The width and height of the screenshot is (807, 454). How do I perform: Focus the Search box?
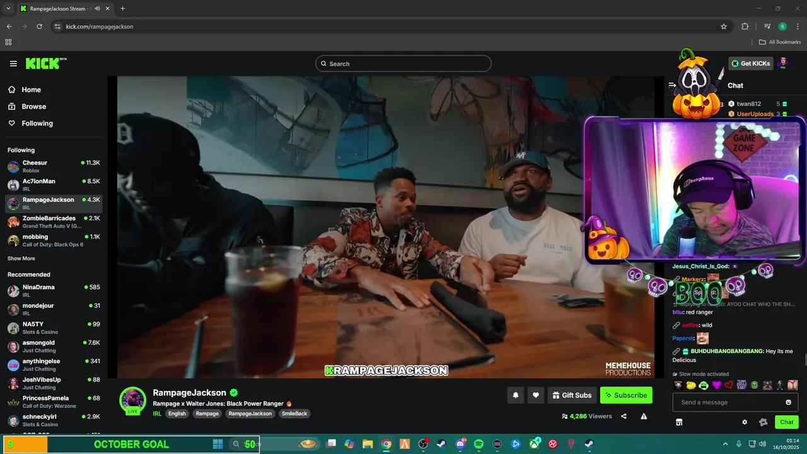click(x=403, y=64)
